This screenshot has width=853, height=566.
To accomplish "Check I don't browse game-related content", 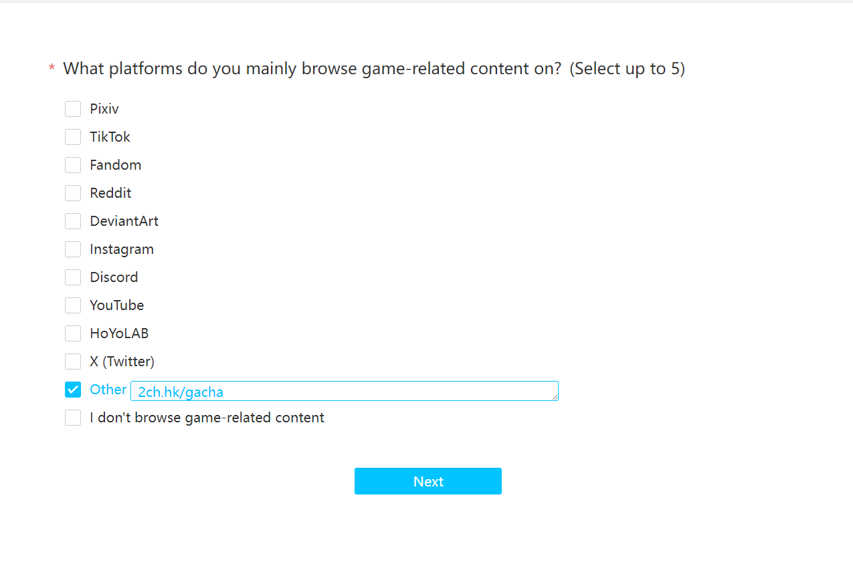I will [x=73, y=418].
